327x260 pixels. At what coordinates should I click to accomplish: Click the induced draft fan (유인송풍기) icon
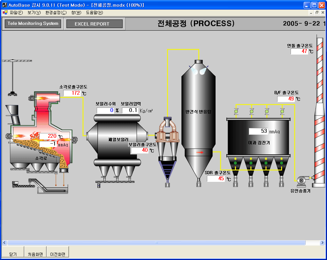click(301, 181)
